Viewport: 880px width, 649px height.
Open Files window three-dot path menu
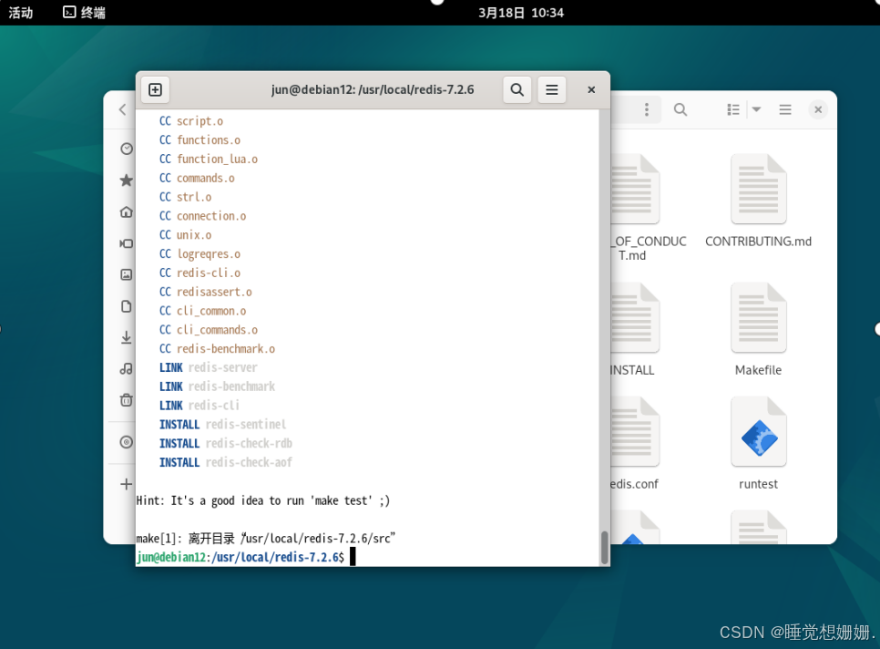click(647, 109)
